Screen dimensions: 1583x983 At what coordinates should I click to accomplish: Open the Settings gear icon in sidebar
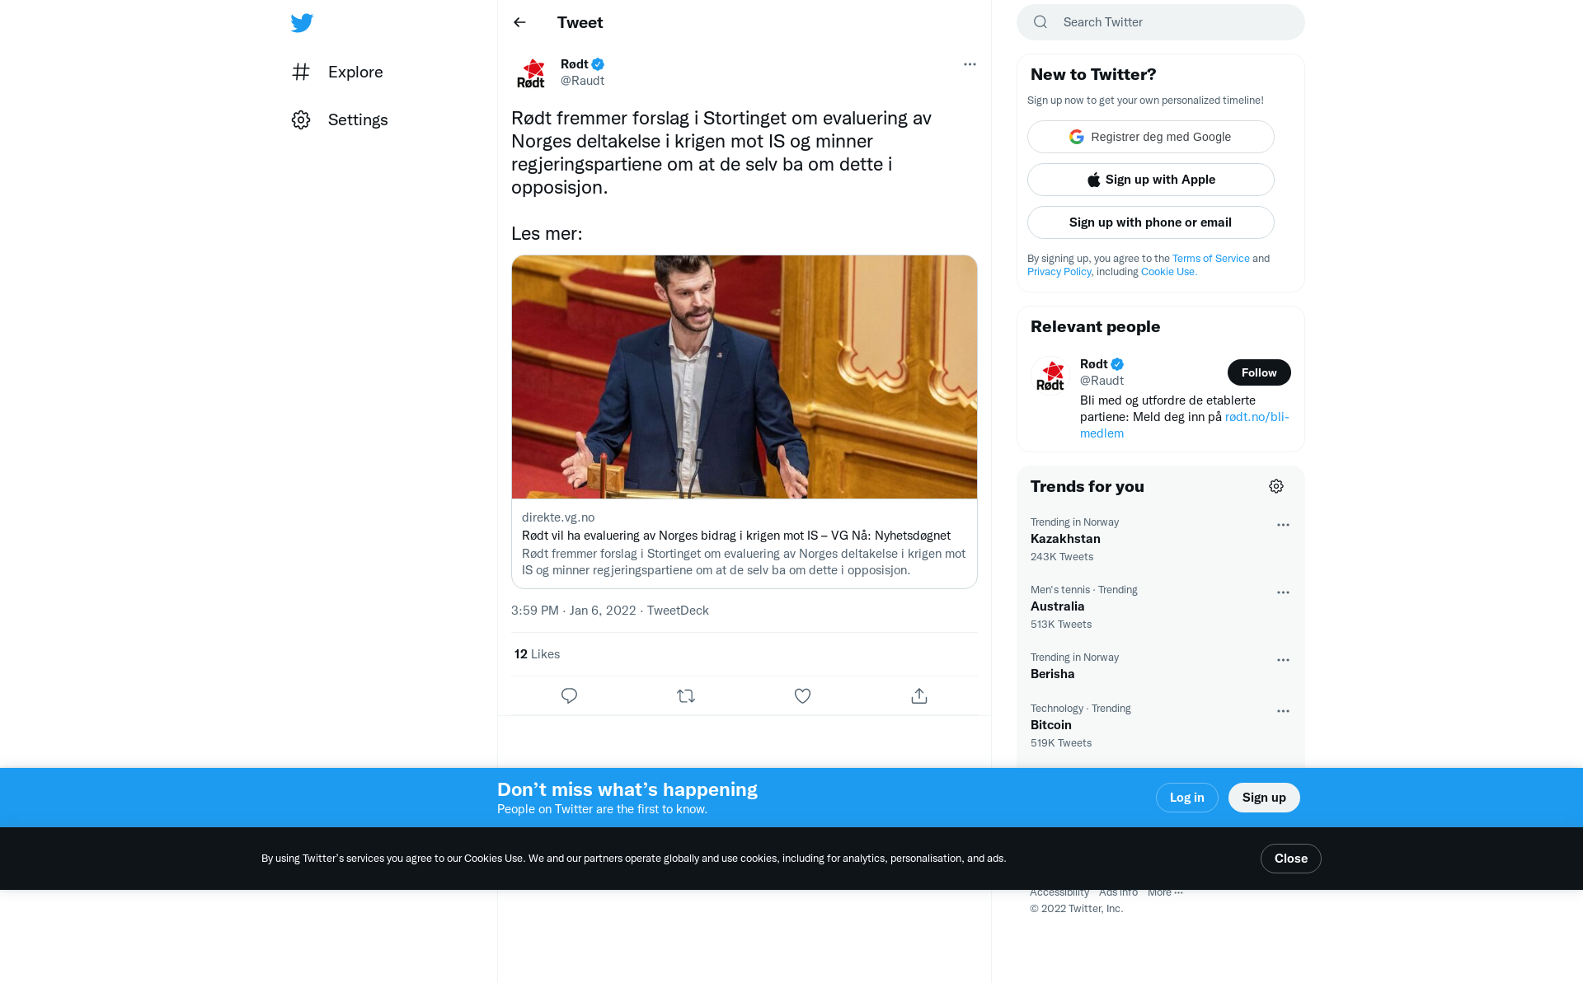301,119
